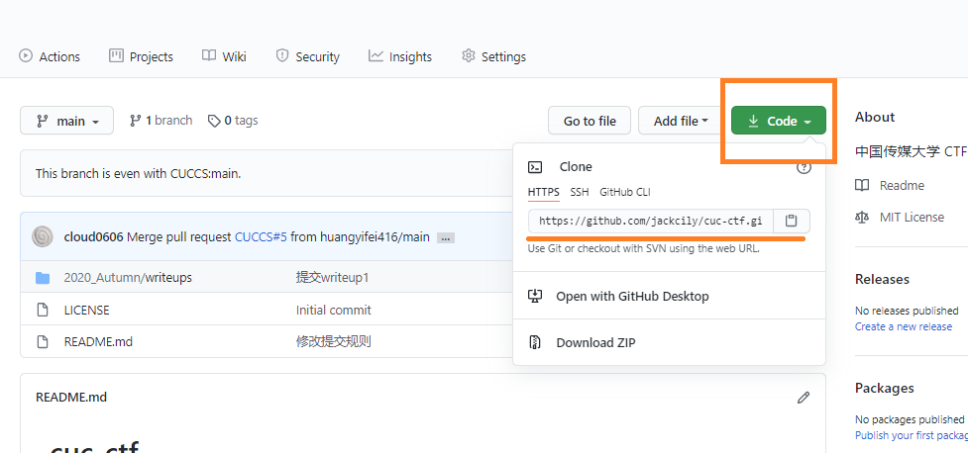Open the Wiki tab
The height and width of the screenshot is (453, 968).
224,56
